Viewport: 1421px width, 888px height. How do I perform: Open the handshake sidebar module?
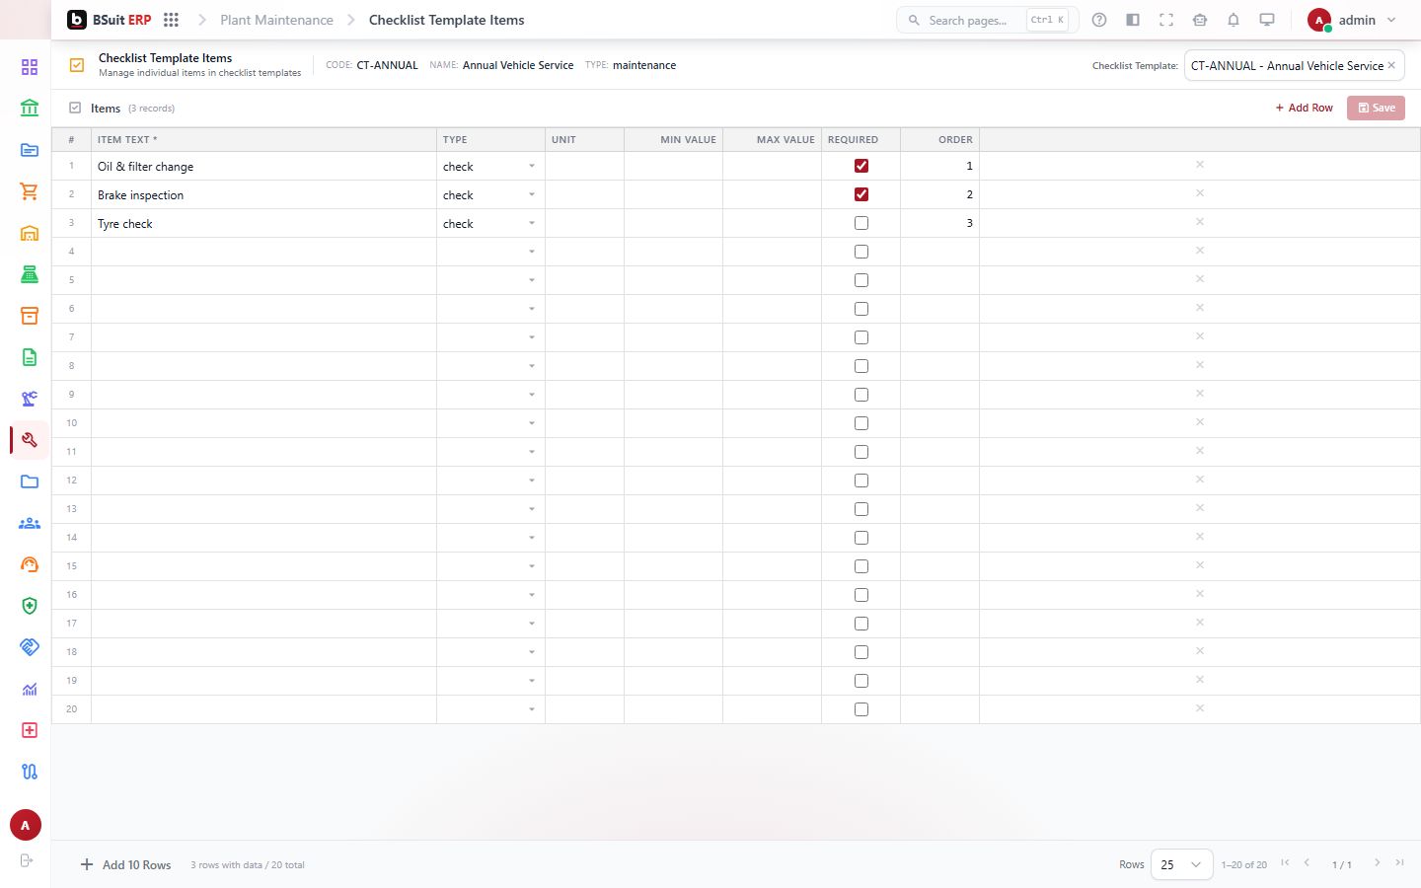coord(30,647)
